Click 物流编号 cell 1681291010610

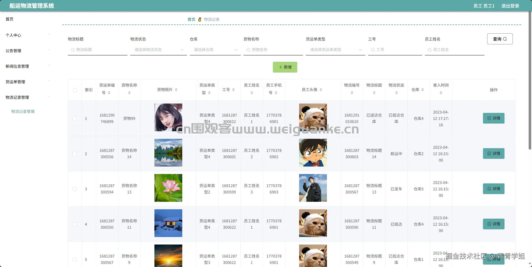point(352,119)
